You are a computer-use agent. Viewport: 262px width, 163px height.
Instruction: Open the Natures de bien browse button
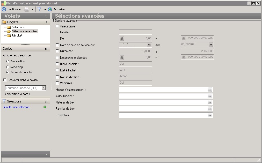pyautogui.click(x=210, y=102)
